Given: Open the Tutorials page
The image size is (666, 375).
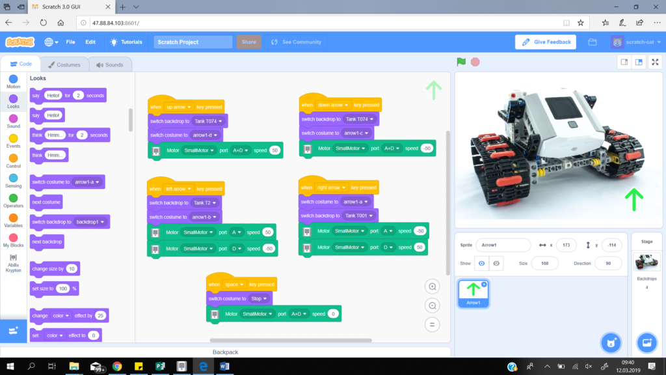Looking at the screenshot, I should click(x=127, y=42).
